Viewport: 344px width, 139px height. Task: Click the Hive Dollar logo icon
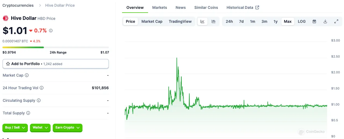pos(5,18)
